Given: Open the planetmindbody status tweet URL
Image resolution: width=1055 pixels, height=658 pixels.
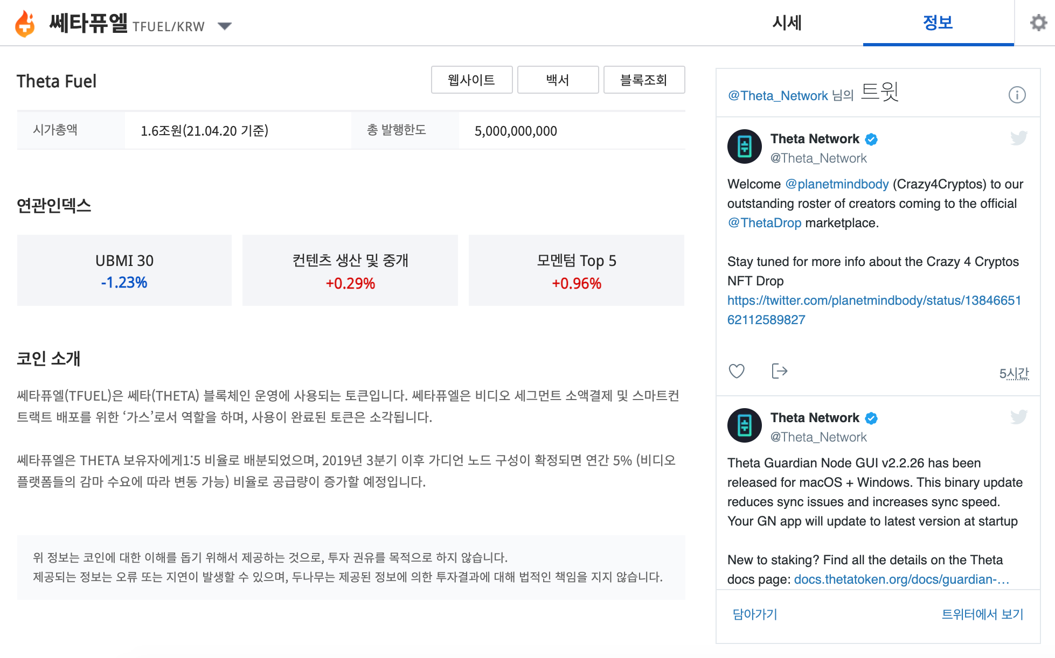Looking at the screenshot, I should coord(874,310).
